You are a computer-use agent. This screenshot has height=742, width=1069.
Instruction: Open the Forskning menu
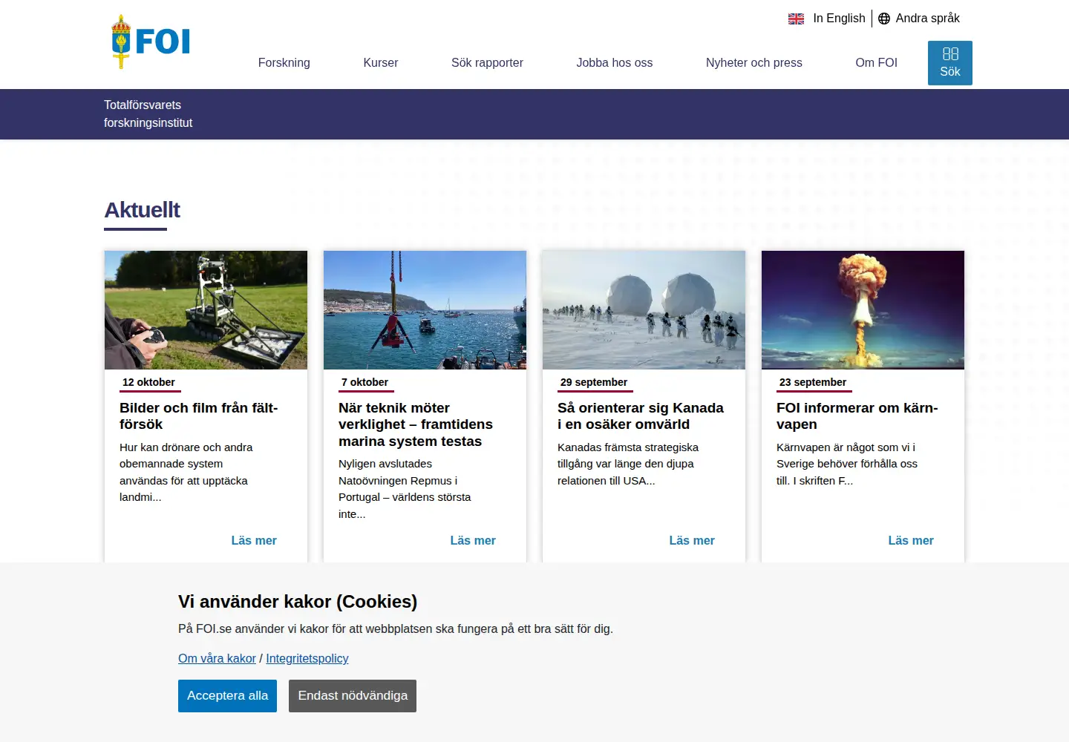click(284, 63)
